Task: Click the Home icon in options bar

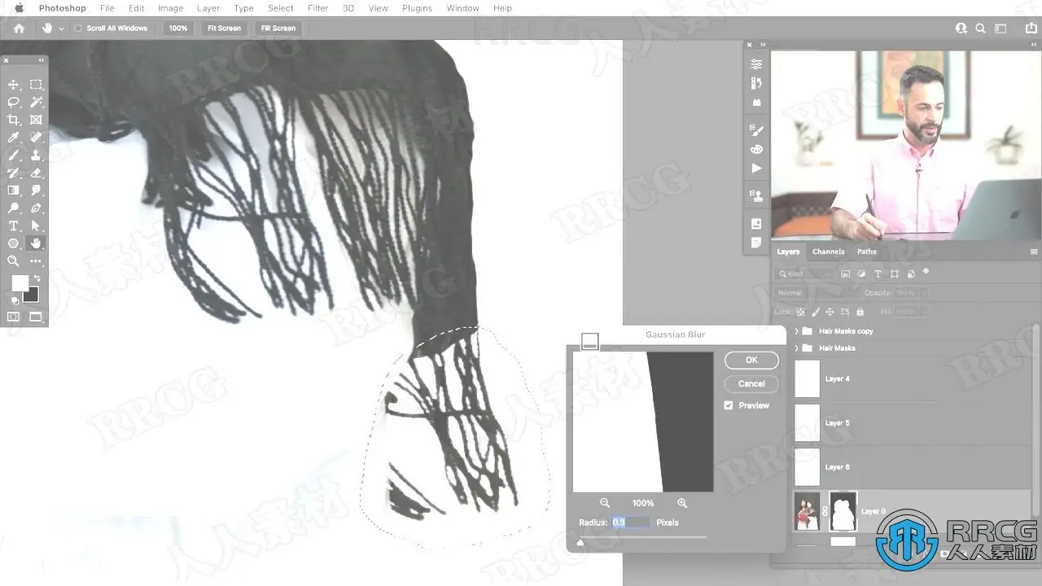Action: coord(19,28)
